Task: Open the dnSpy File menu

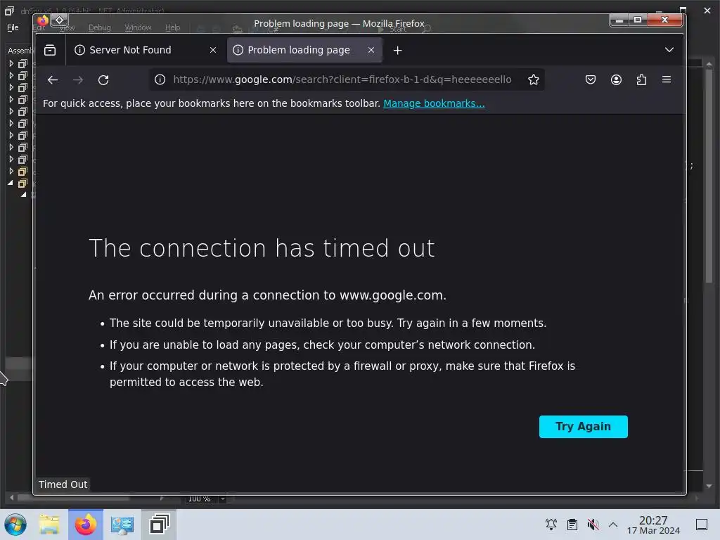Action: [x=13, y=27]
